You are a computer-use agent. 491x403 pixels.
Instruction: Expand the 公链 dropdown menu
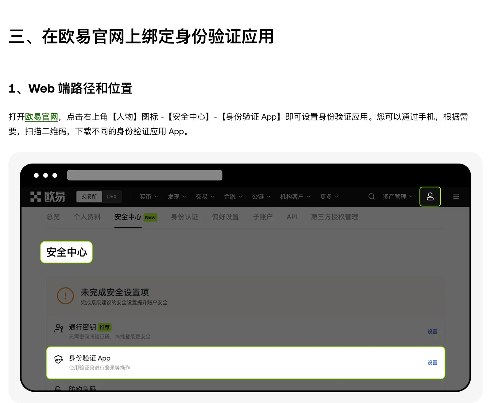point(261,197)
